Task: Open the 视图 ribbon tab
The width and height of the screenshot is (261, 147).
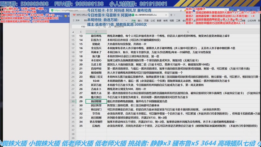Action: [172, 21]
